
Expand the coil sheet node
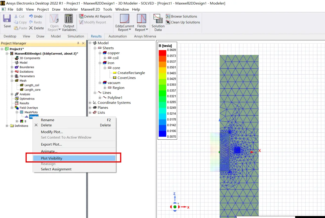[x=105, y=58]
